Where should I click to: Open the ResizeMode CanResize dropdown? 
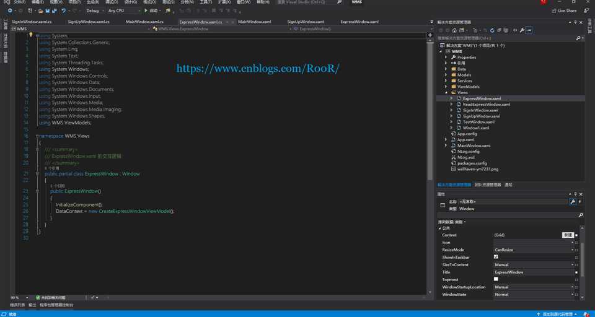pos(534,250)
